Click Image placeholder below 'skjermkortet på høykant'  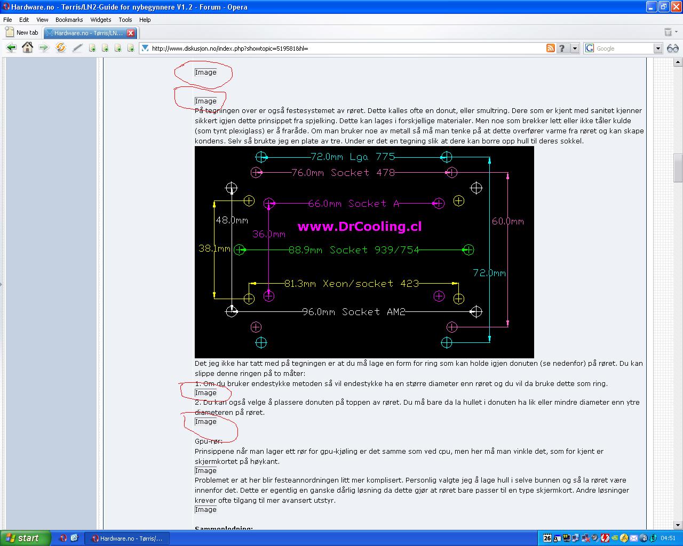coord(205,471)
